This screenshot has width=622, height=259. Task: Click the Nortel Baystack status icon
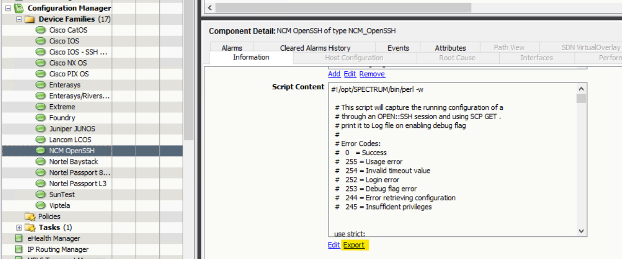click(40, 161)
